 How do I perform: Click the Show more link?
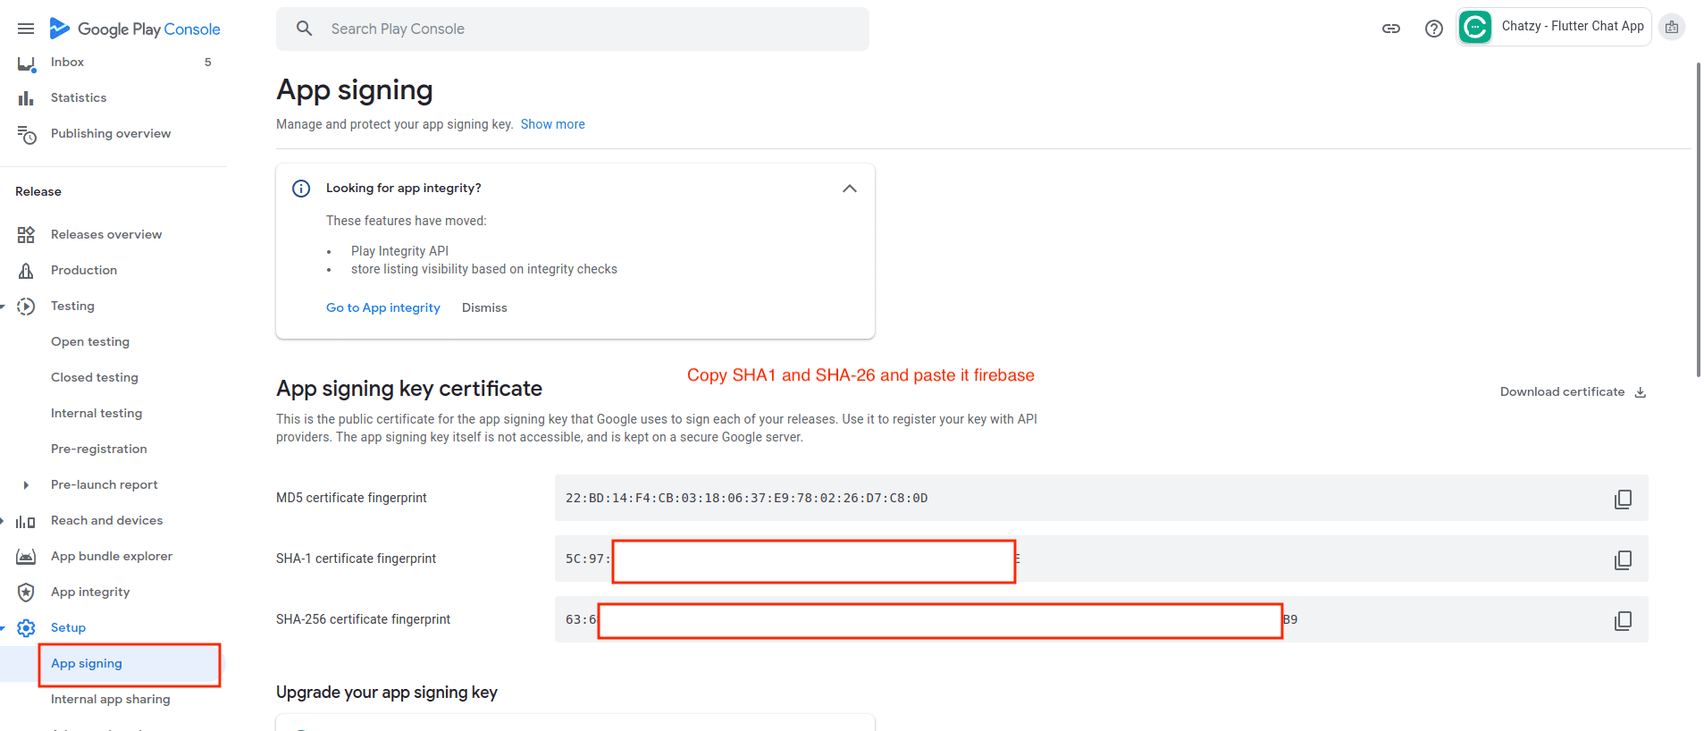pos(552,124)
